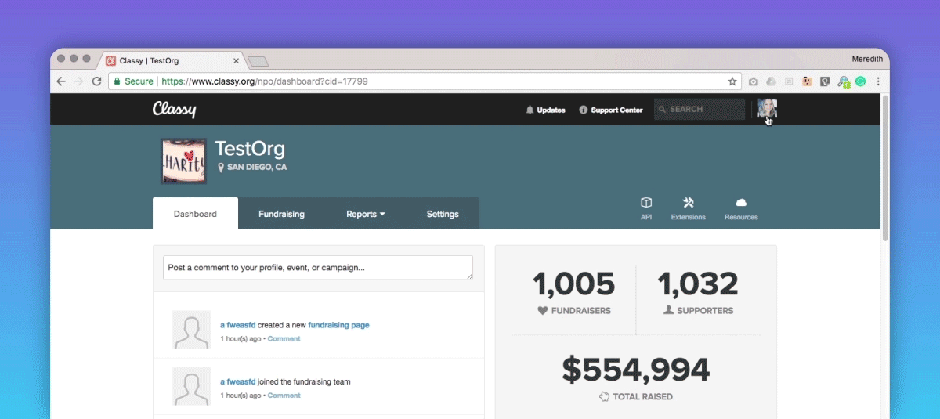Image resolution: width=940 pixels, height=419 pixels.
Task: Click the 1,032 Supporters stat
Action: [698, 293]
